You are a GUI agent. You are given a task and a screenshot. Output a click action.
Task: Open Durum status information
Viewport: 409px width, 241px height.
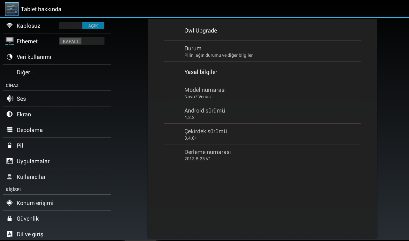coord(262,51)
